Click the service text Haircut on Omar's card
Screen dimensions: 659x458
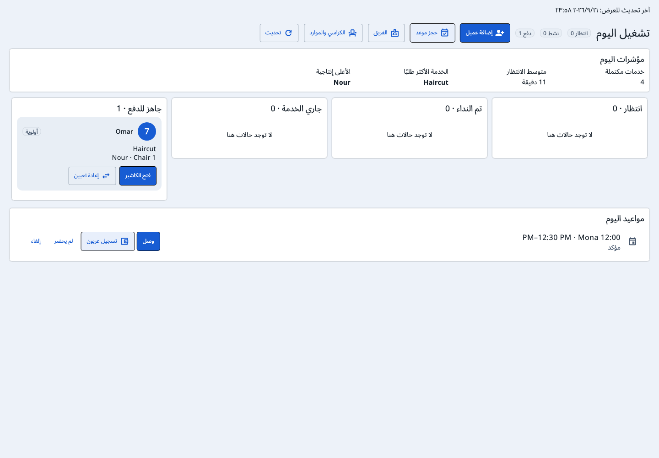pyautogui.click(x=145, y=149)
